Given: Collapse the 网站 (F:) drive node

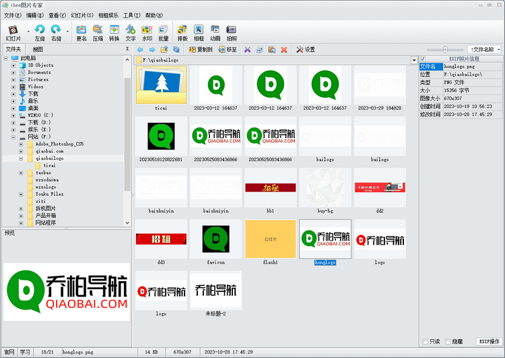Looking at the screenshot, I should (13, 137).
